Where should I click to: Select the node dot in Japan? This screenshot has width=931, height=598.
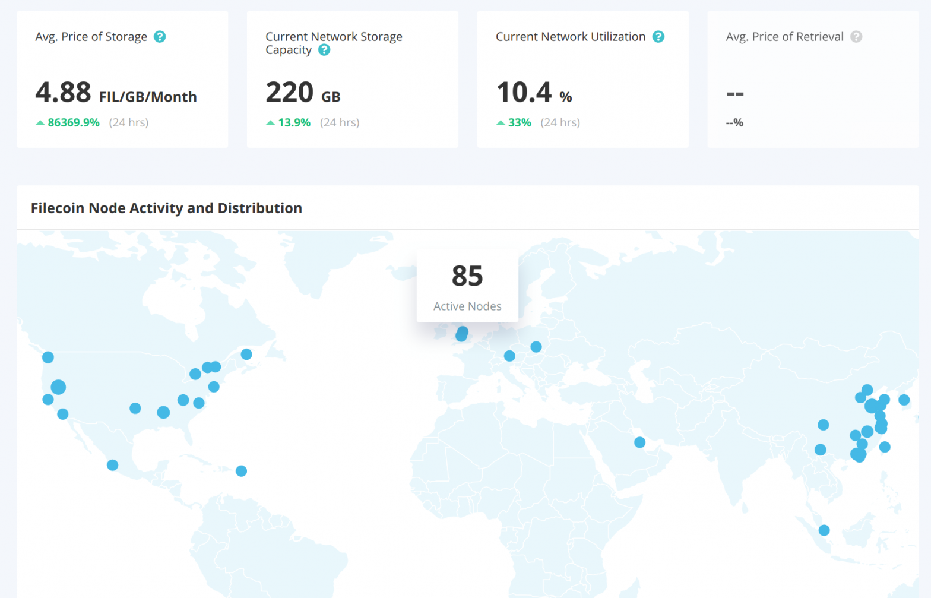pyautogui.click(x=904, y=400)
